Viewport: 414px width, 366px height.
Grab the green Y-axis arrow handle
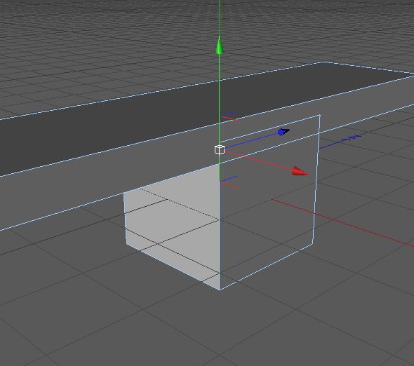pyautogui.click(x=219, y=46)
